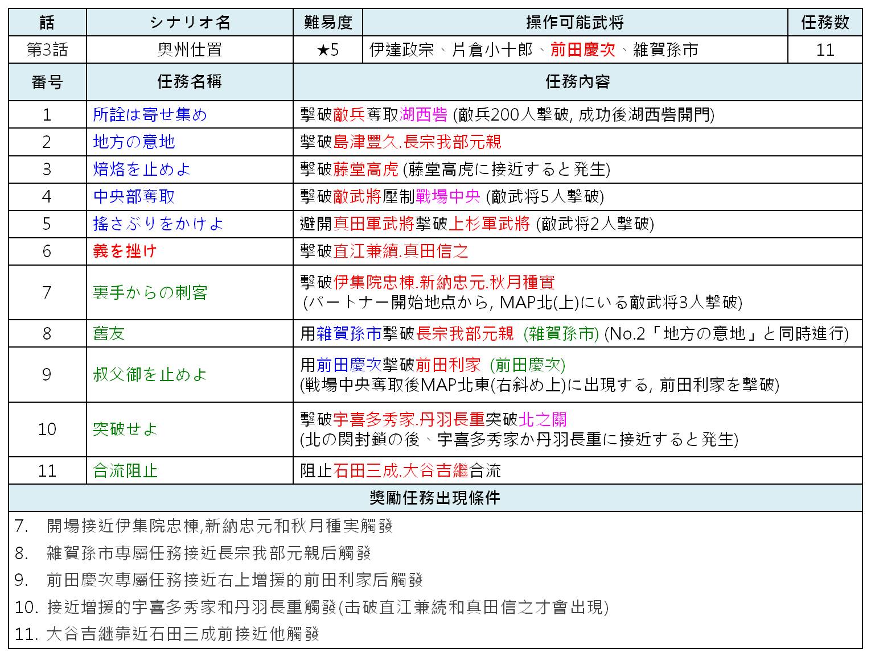Select the 第3話 episode cell
The width and height of the screenshot is (871, 657).
pos(47,50)
